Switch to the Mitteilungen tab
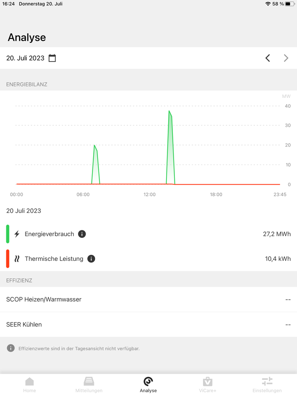This screenshot has height=396, width=297. click(89, 385)
